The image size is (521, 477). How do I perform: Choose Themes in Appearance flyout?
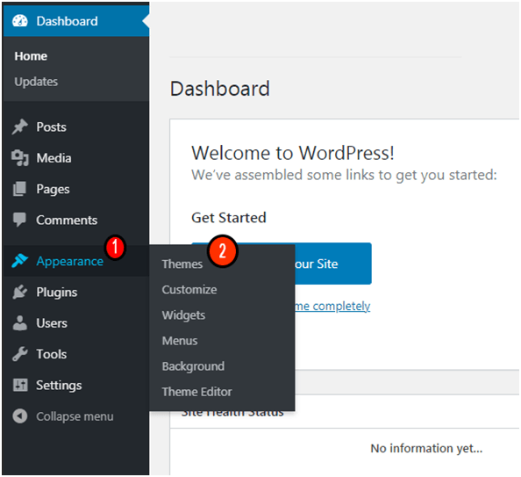click(x=182, y=264)
